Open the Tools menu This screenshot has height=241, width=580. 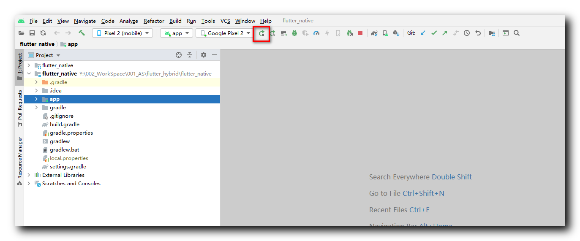[208, 21]
